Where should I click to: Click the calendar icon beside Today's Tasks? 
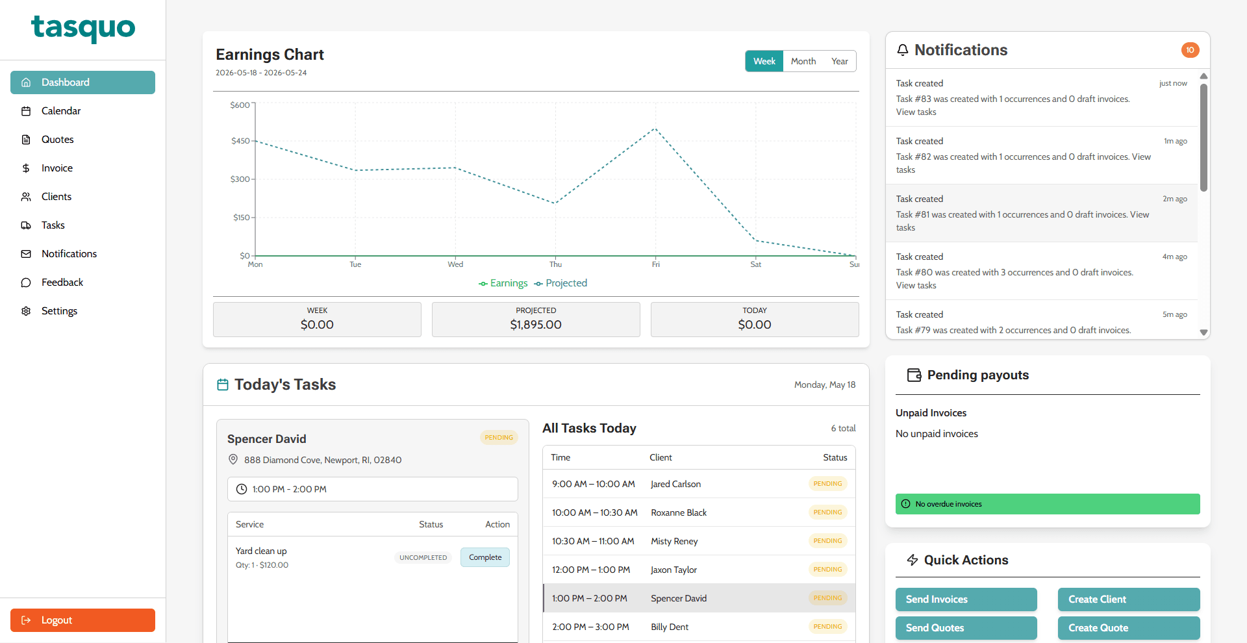[223, 385]
